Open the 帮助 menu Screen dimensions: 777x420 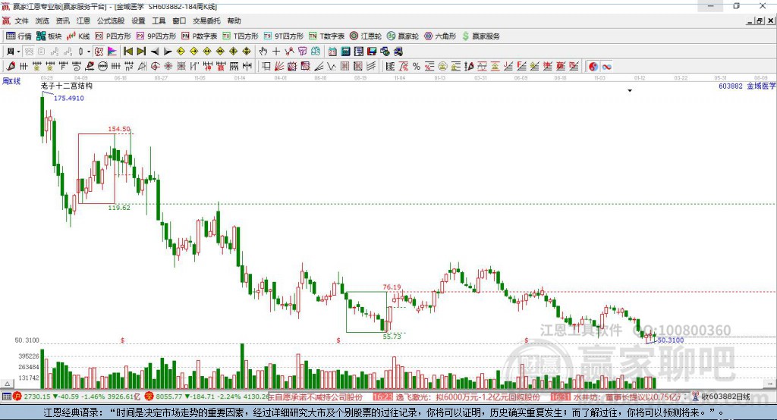(x=234, y=20)
